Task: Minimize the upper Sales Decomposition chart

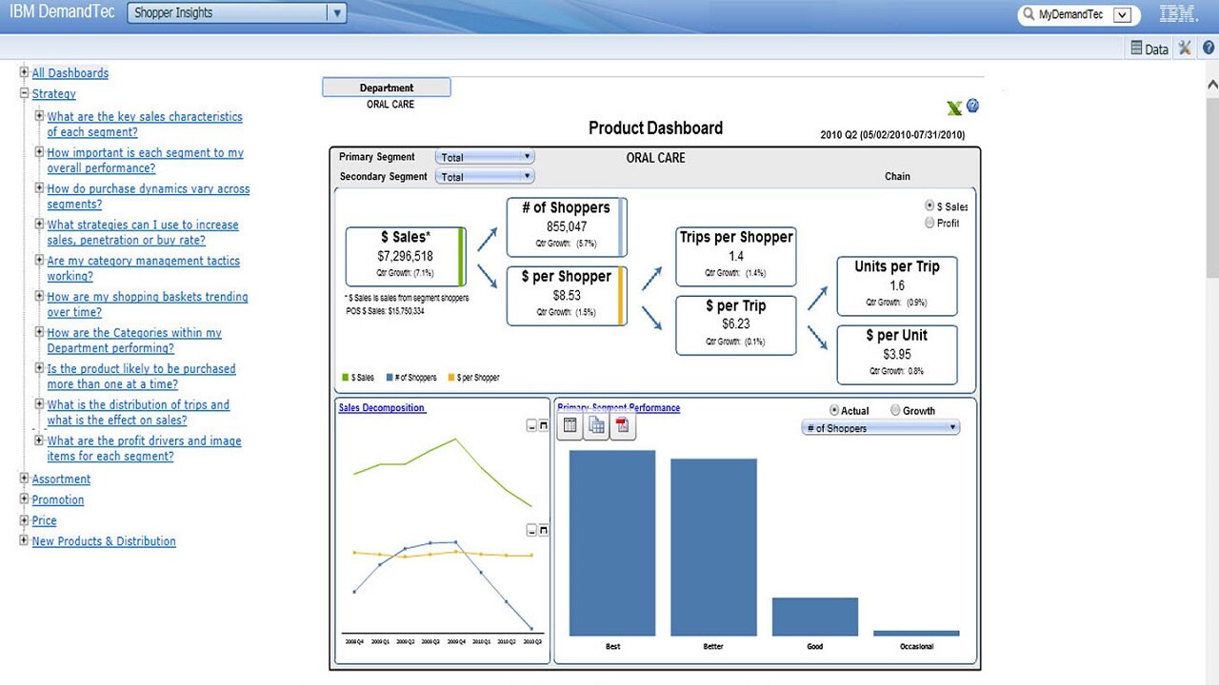Action: click(531, 426)
